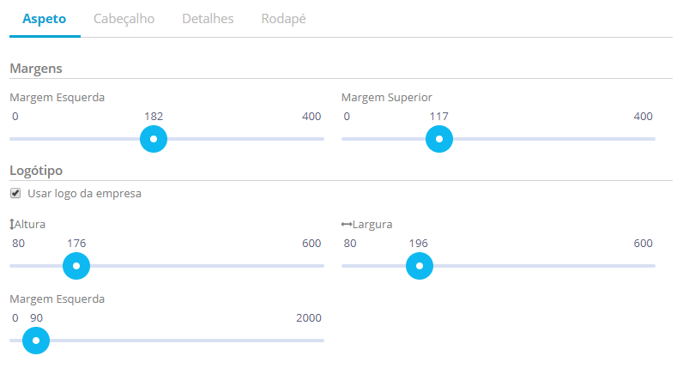Click the 400 maximum label of Margem Superior
The width and height of the screenshot is (683, 380).
643,116
